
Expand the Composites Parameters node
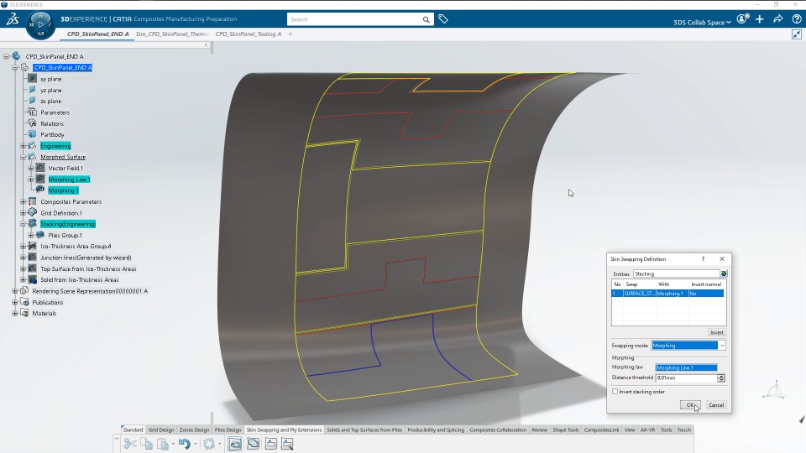[x=24, y=202]
